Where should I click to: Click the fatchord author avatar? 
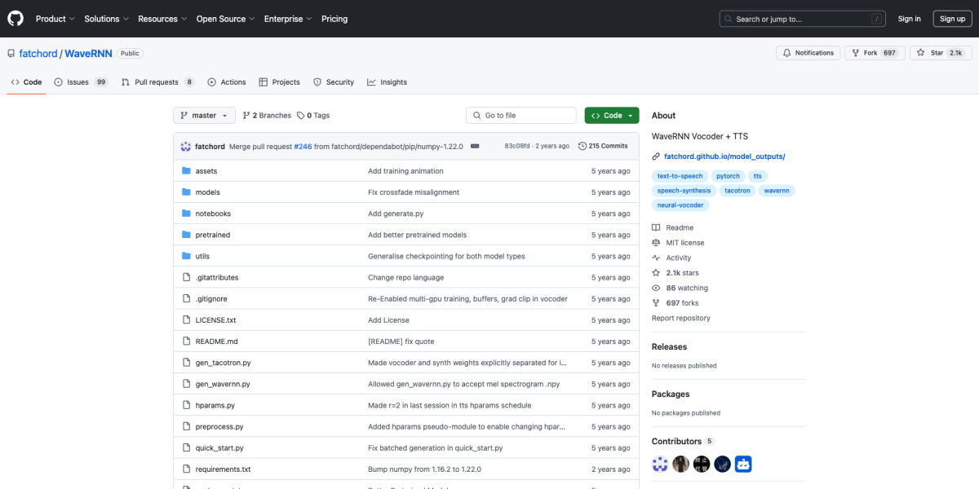click(185, 146)
